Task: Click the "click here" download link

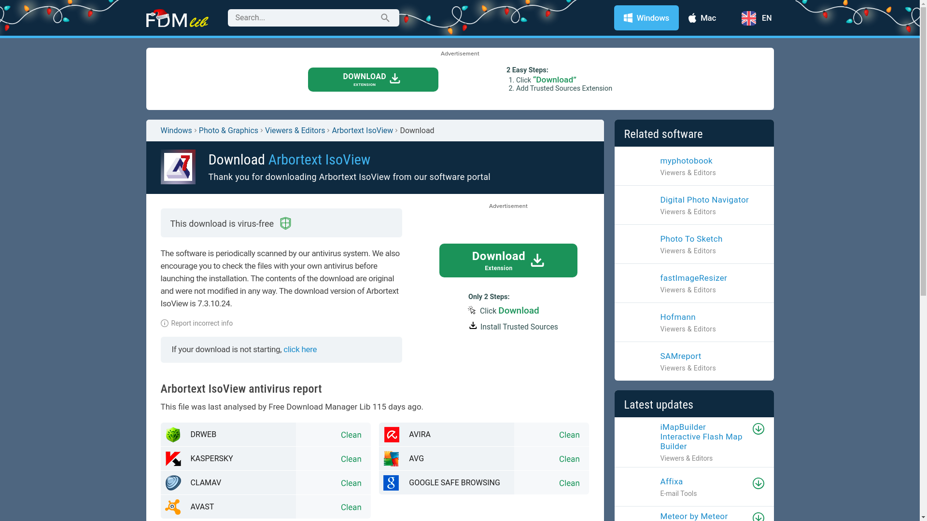Action: pyautogui.click(x=300, y=349)
